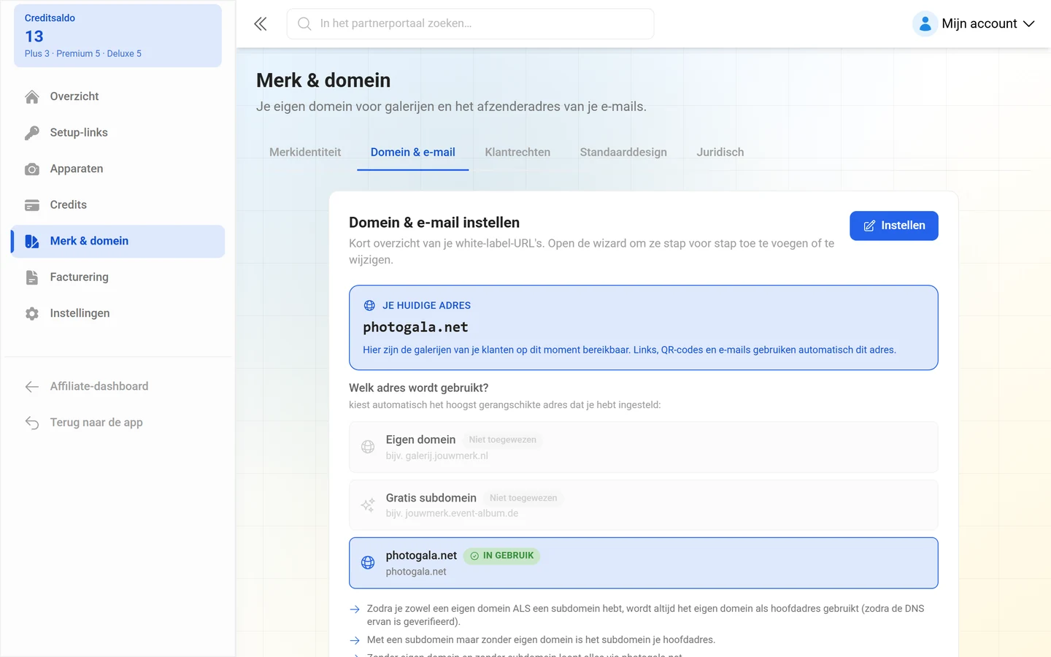
Task: Click Terug naar de app link
Action: click(x=118, y=423)
